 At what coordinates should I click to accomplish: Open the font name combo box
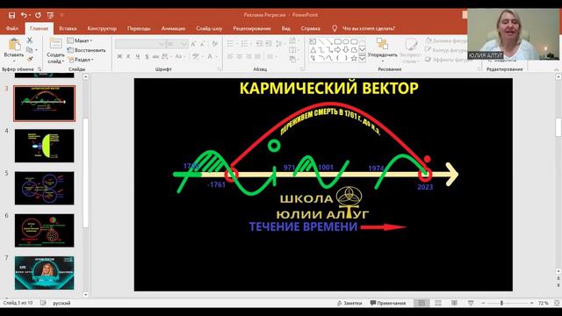[140, 44]
